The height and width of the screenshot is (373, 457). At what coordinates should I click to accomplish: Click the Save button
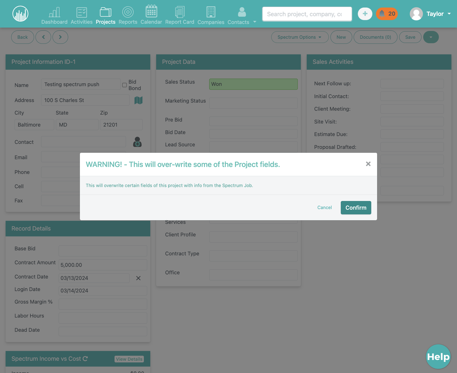tap(410, 37)
